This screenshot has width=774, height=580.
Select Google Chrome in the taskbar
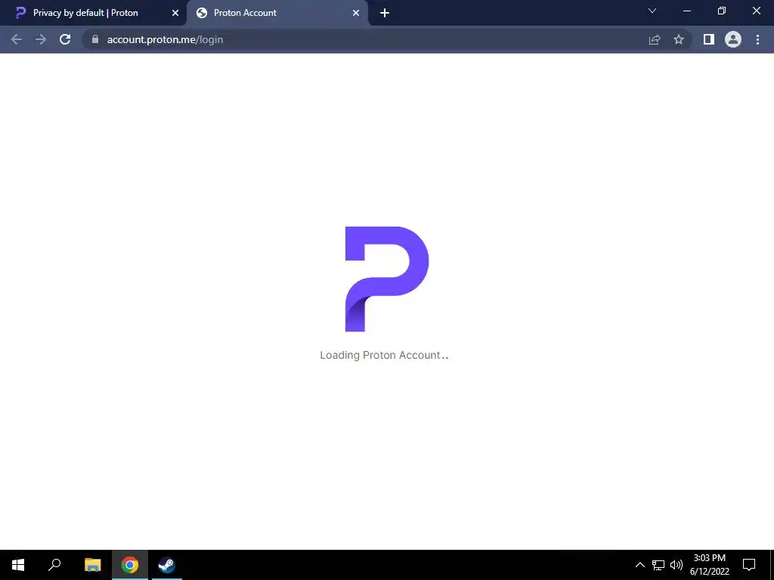130,565
